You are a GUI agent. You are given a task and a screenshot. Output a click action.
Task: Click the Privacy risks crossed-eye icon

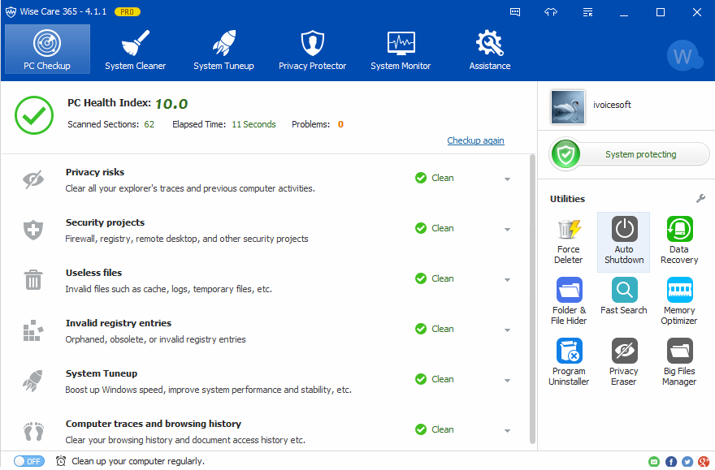(33, 179)
